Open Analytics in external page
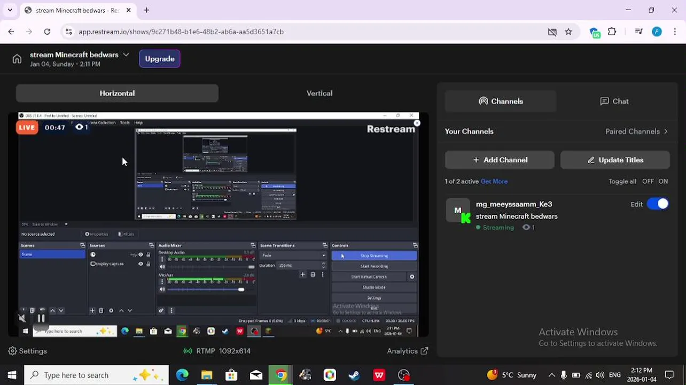The height and width of the screenshot is (385, 686). point(408,351)
